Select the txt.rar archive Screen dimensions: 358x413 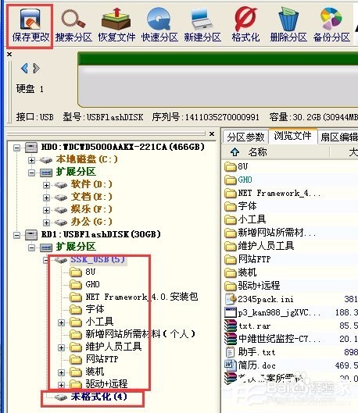[254, 326]
